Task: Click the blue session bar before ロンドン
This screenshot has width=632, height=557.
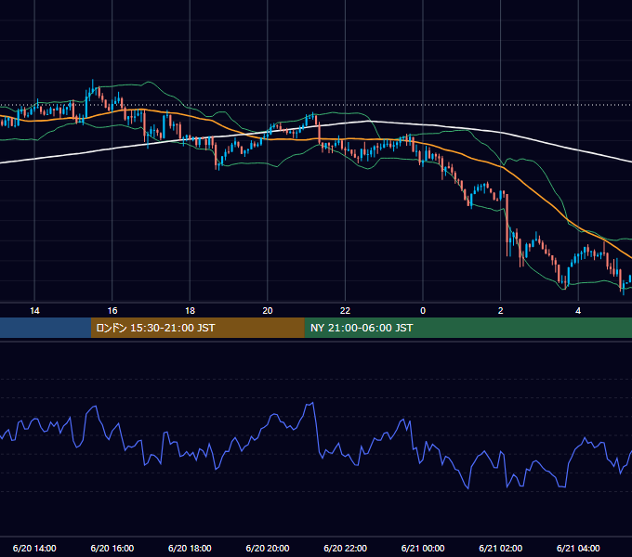Action: 46,328
